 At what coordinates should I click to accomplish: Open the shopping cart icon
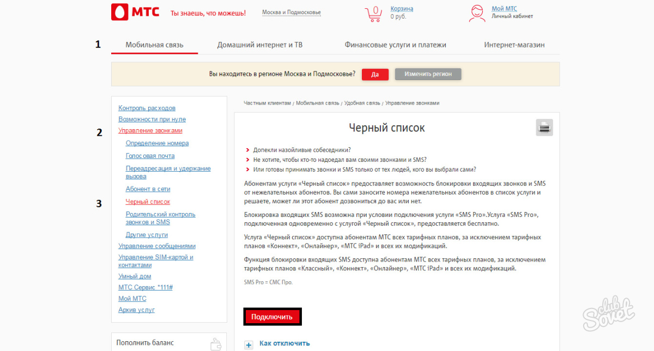(373, 14)
